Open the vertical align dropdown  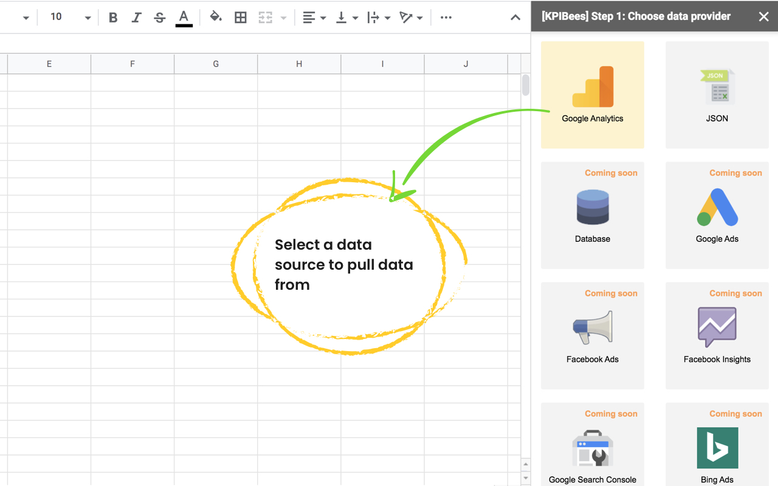tap(347, 18)
